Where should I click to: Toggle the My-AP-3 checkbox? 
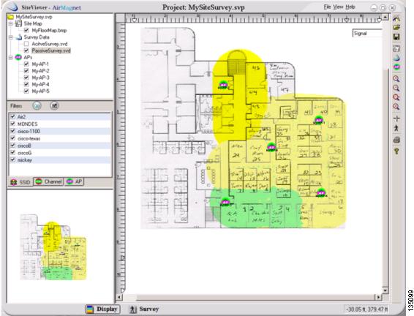[26, 78]
